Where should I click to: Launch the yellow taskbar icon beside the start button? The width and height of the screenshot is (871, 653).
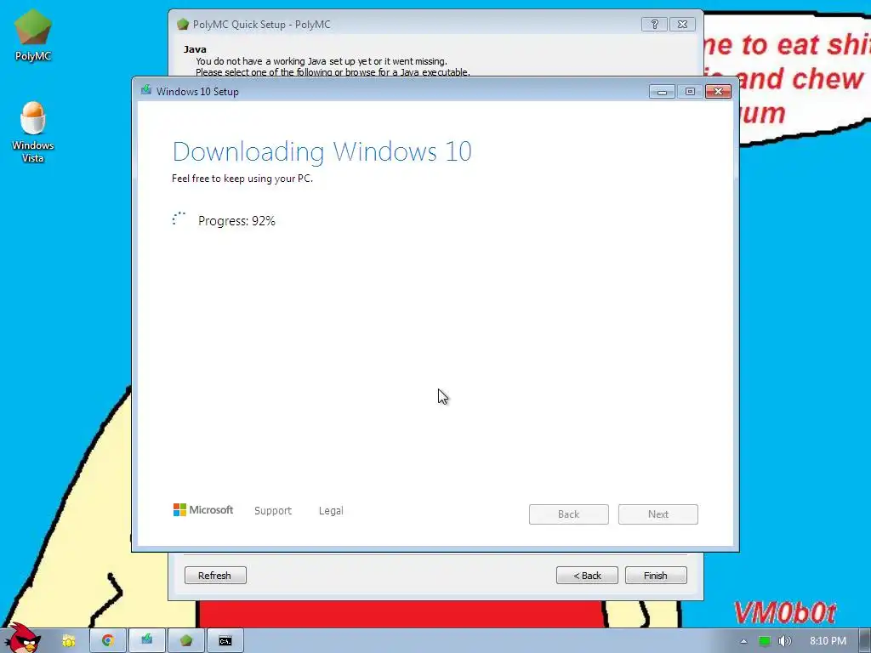point(68,641)
